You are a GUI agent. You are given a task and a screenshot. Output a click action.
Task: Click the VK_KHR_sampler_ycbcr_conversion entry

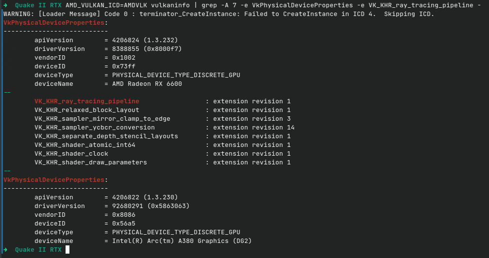tap(95, 128)
